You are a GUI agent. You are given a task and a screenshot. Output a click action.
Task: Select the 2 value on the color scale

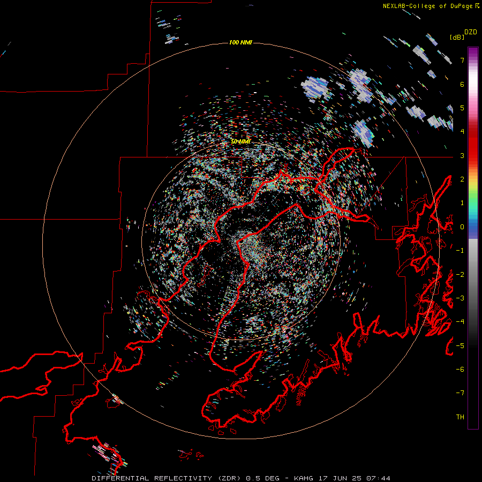pyautogui.click(x=462, y=179)
